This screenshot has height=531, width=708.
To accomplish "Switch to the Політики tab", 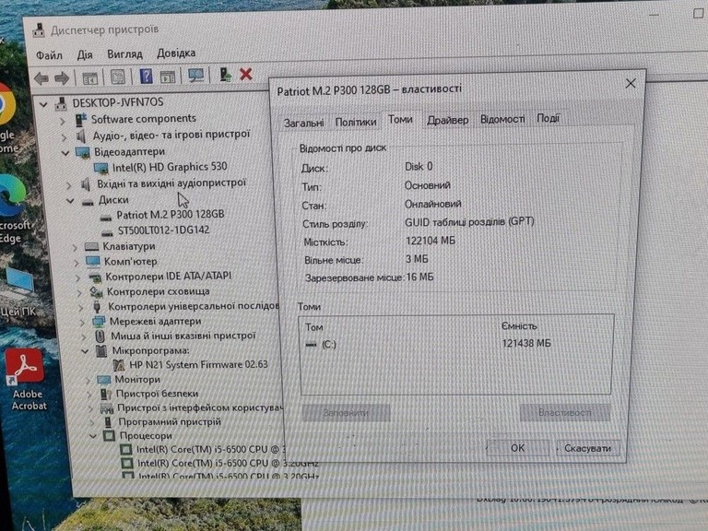I will click(356, 122).
